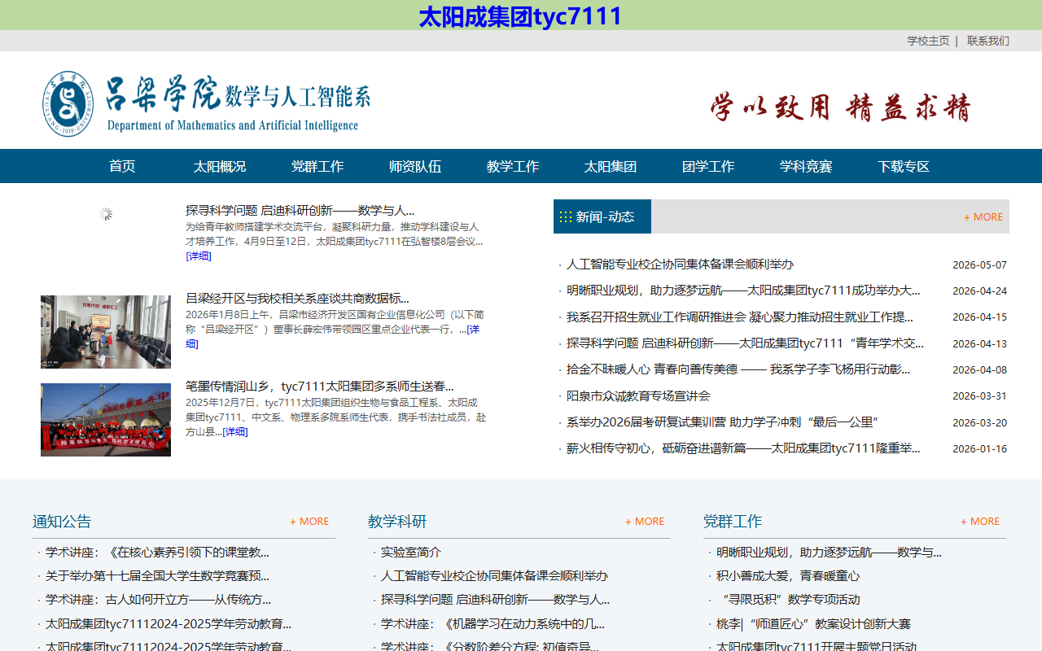The height and width of the screenshot is (651, 1042).
Task: Click the date 2026-03-31 in the news list
Action: 979,396
